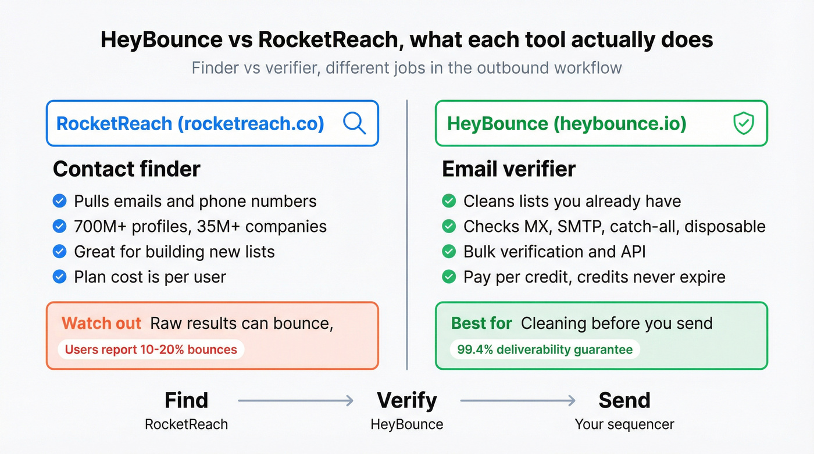Switch to the 'Email verifier' section
This screenshot has height=454, width=814.
tap(509, 169)
